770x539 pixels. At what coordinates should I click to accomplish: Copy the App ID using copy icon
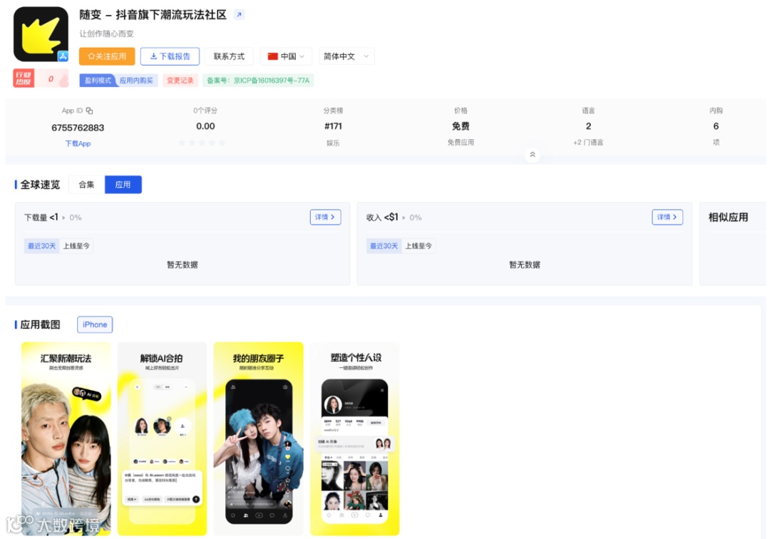pyautogui.click(x=89, y=111)
